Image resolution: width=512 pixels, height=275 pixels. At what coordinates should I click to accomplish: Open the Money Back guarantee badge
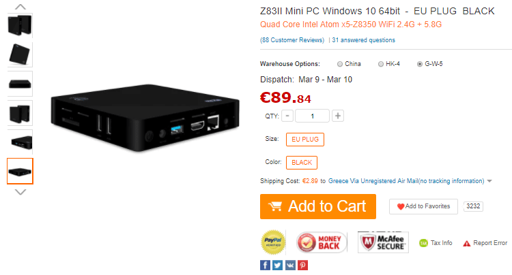tap(322, 242)
